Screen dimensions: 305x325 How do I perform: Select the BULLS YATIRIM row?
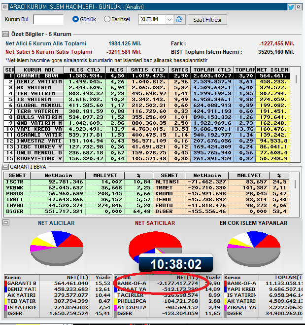(147, 117)
